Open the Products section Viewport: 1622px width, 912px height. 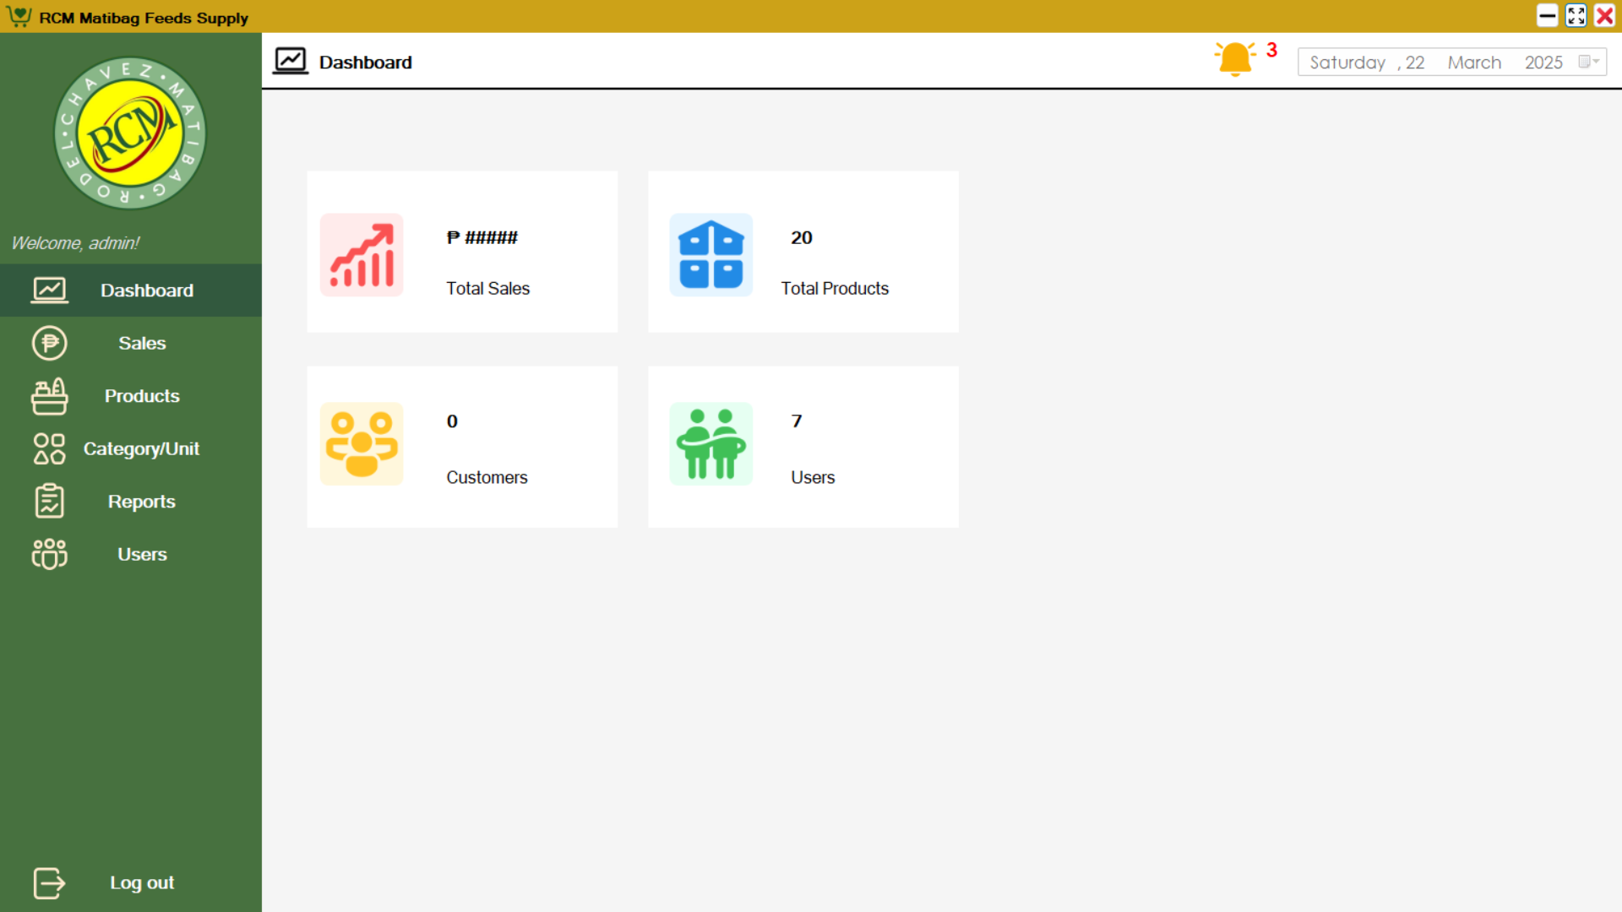point(131,396)
